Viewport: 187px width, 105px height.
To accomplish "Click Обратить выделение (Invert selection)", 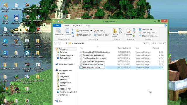I will [x=149, y=36].
